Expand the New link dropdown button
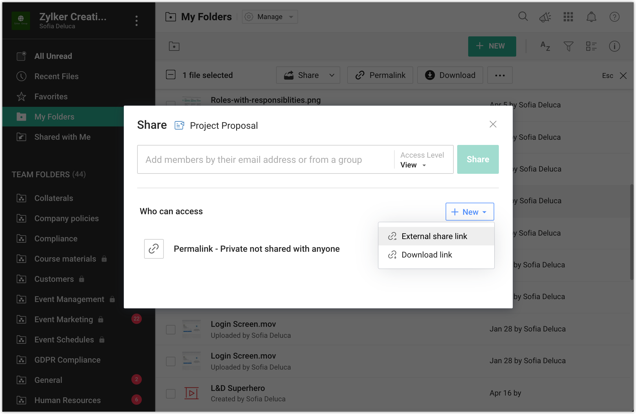The width and height of the screenshot is (636, 414). coord(470,212)
